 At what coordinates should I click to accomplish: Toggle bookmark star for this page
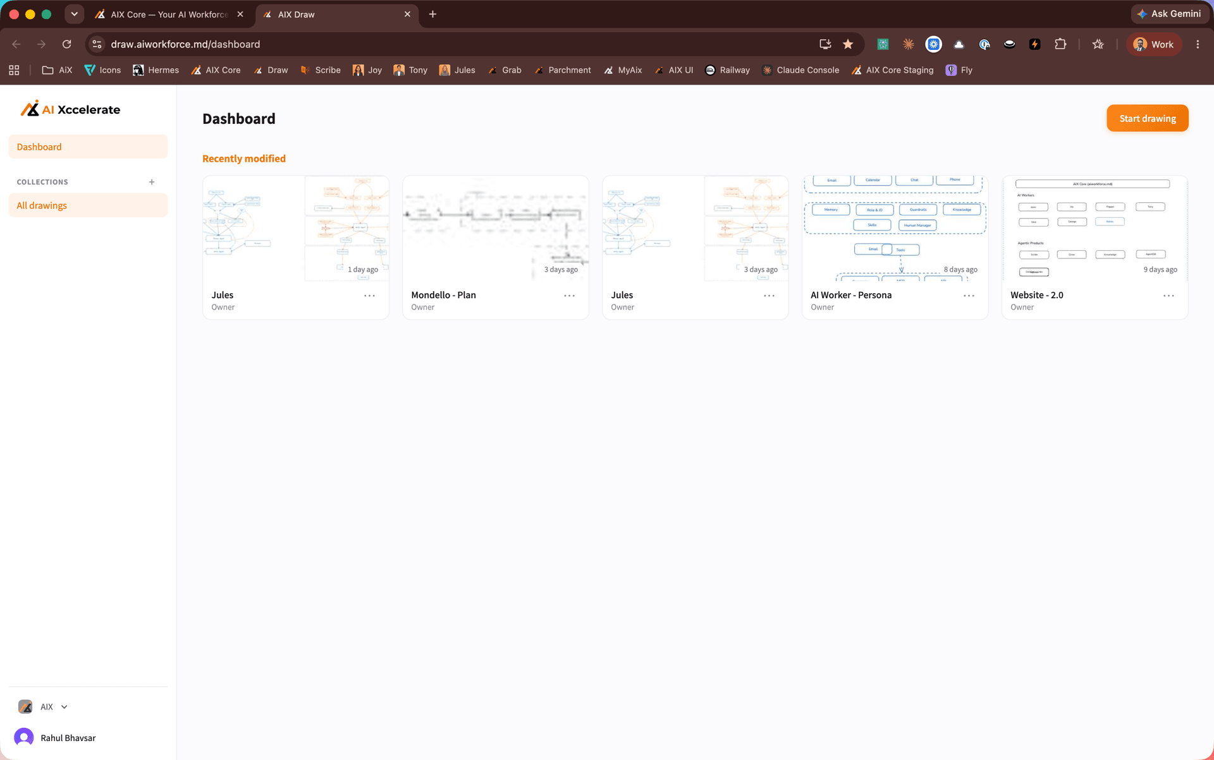coord(848,44)
